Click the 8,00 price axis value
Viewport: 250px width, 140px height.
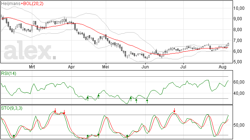(238, 30)
